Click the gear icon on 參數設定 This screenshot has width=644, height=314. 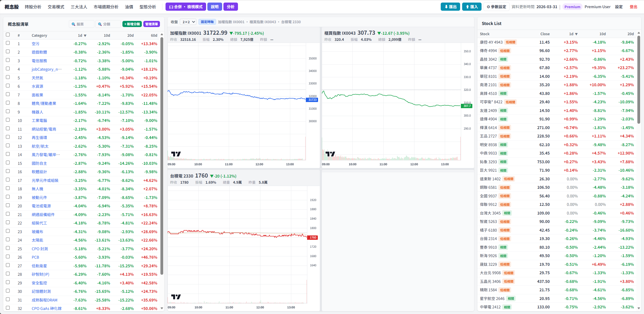click(488, 7)
